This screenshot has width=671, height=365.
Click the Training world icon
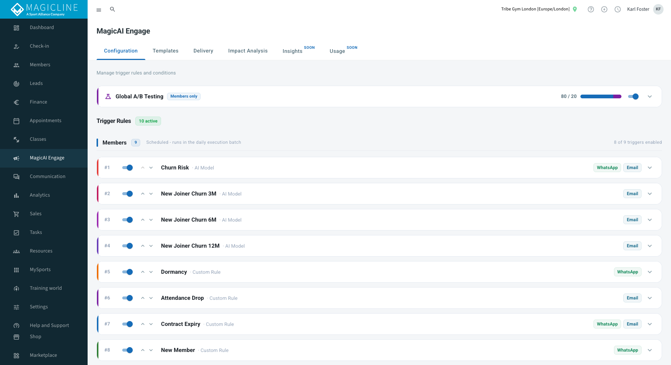pyautogui.click(x=16, y=288)
